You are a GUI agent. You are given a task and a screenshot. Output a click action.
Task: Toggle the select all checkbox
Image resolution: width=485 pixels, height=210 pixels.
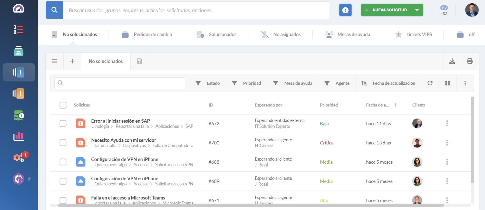point(63,105)
